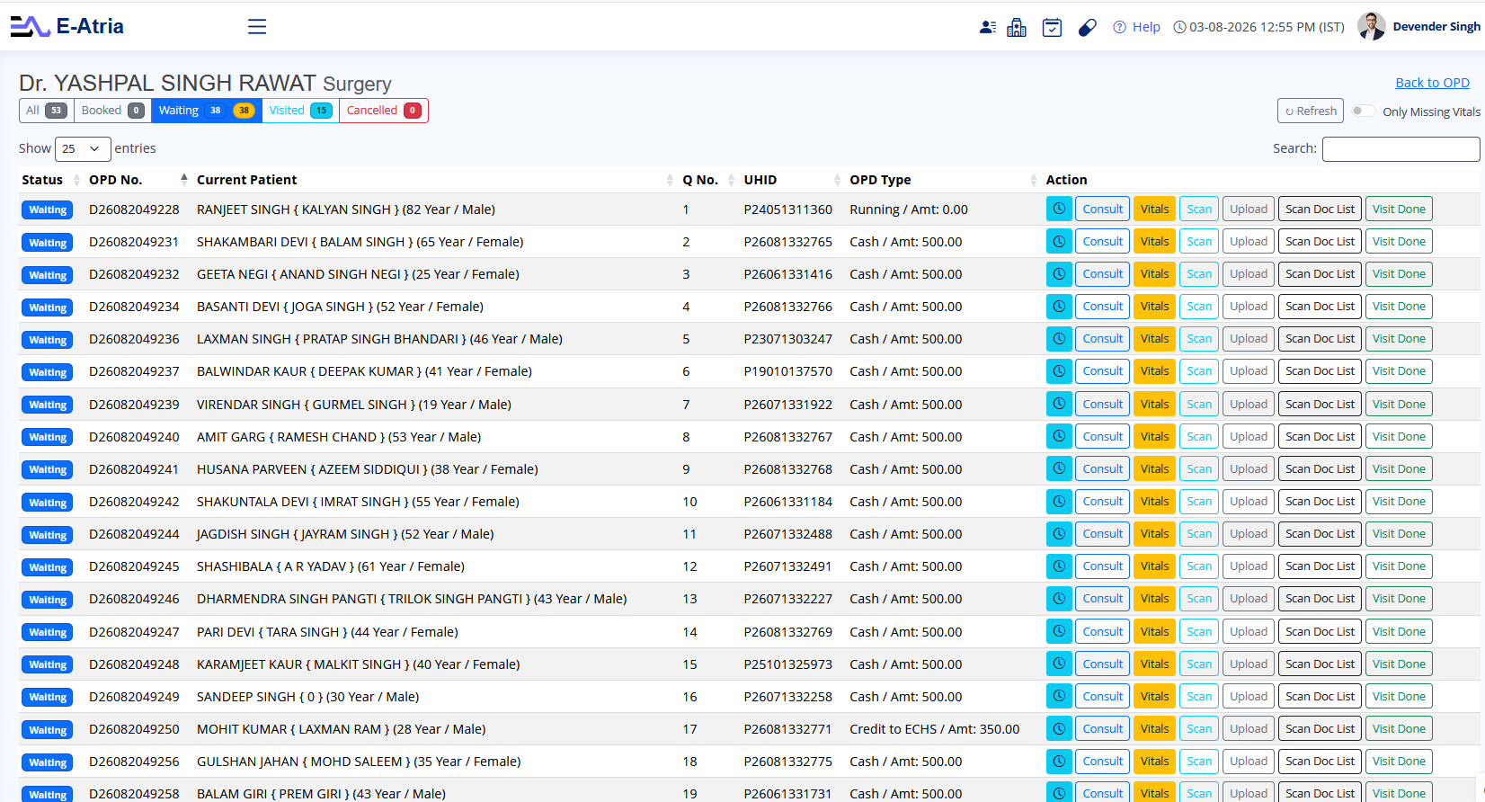Switch to the Booked tab
The height and width of the screenshot is (802, 1485).
(112, 111)
